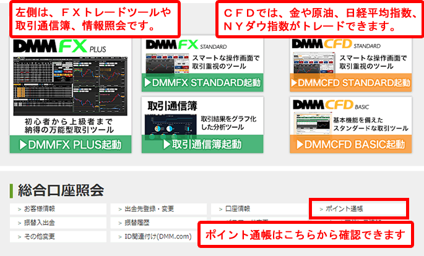
Task: Open DMMFX STANDARD screen thumbnail
Action: [167, 64]
